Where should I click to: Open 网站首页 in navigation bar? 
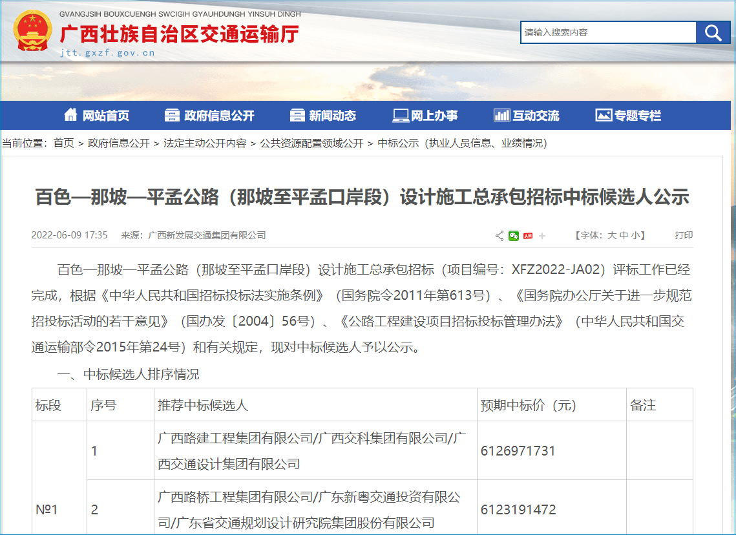click(x=97, y=116)
